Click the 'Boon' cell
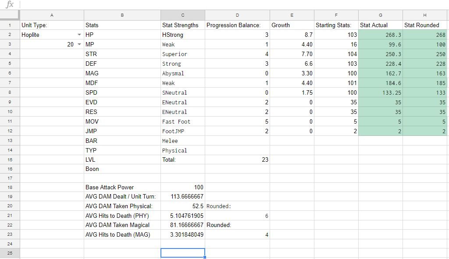Screen dimensions: 449x259 (x=122, y=169)
